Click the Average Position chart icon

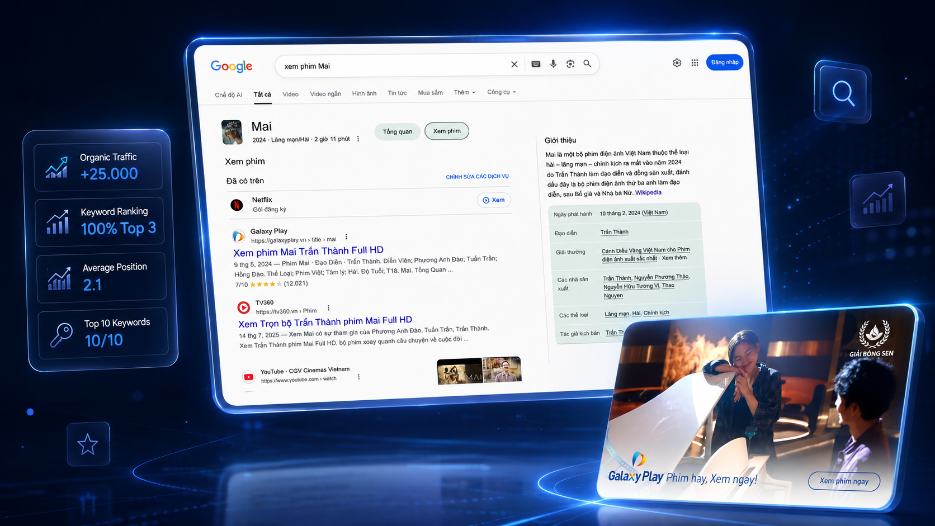click(x=59, y=278)
